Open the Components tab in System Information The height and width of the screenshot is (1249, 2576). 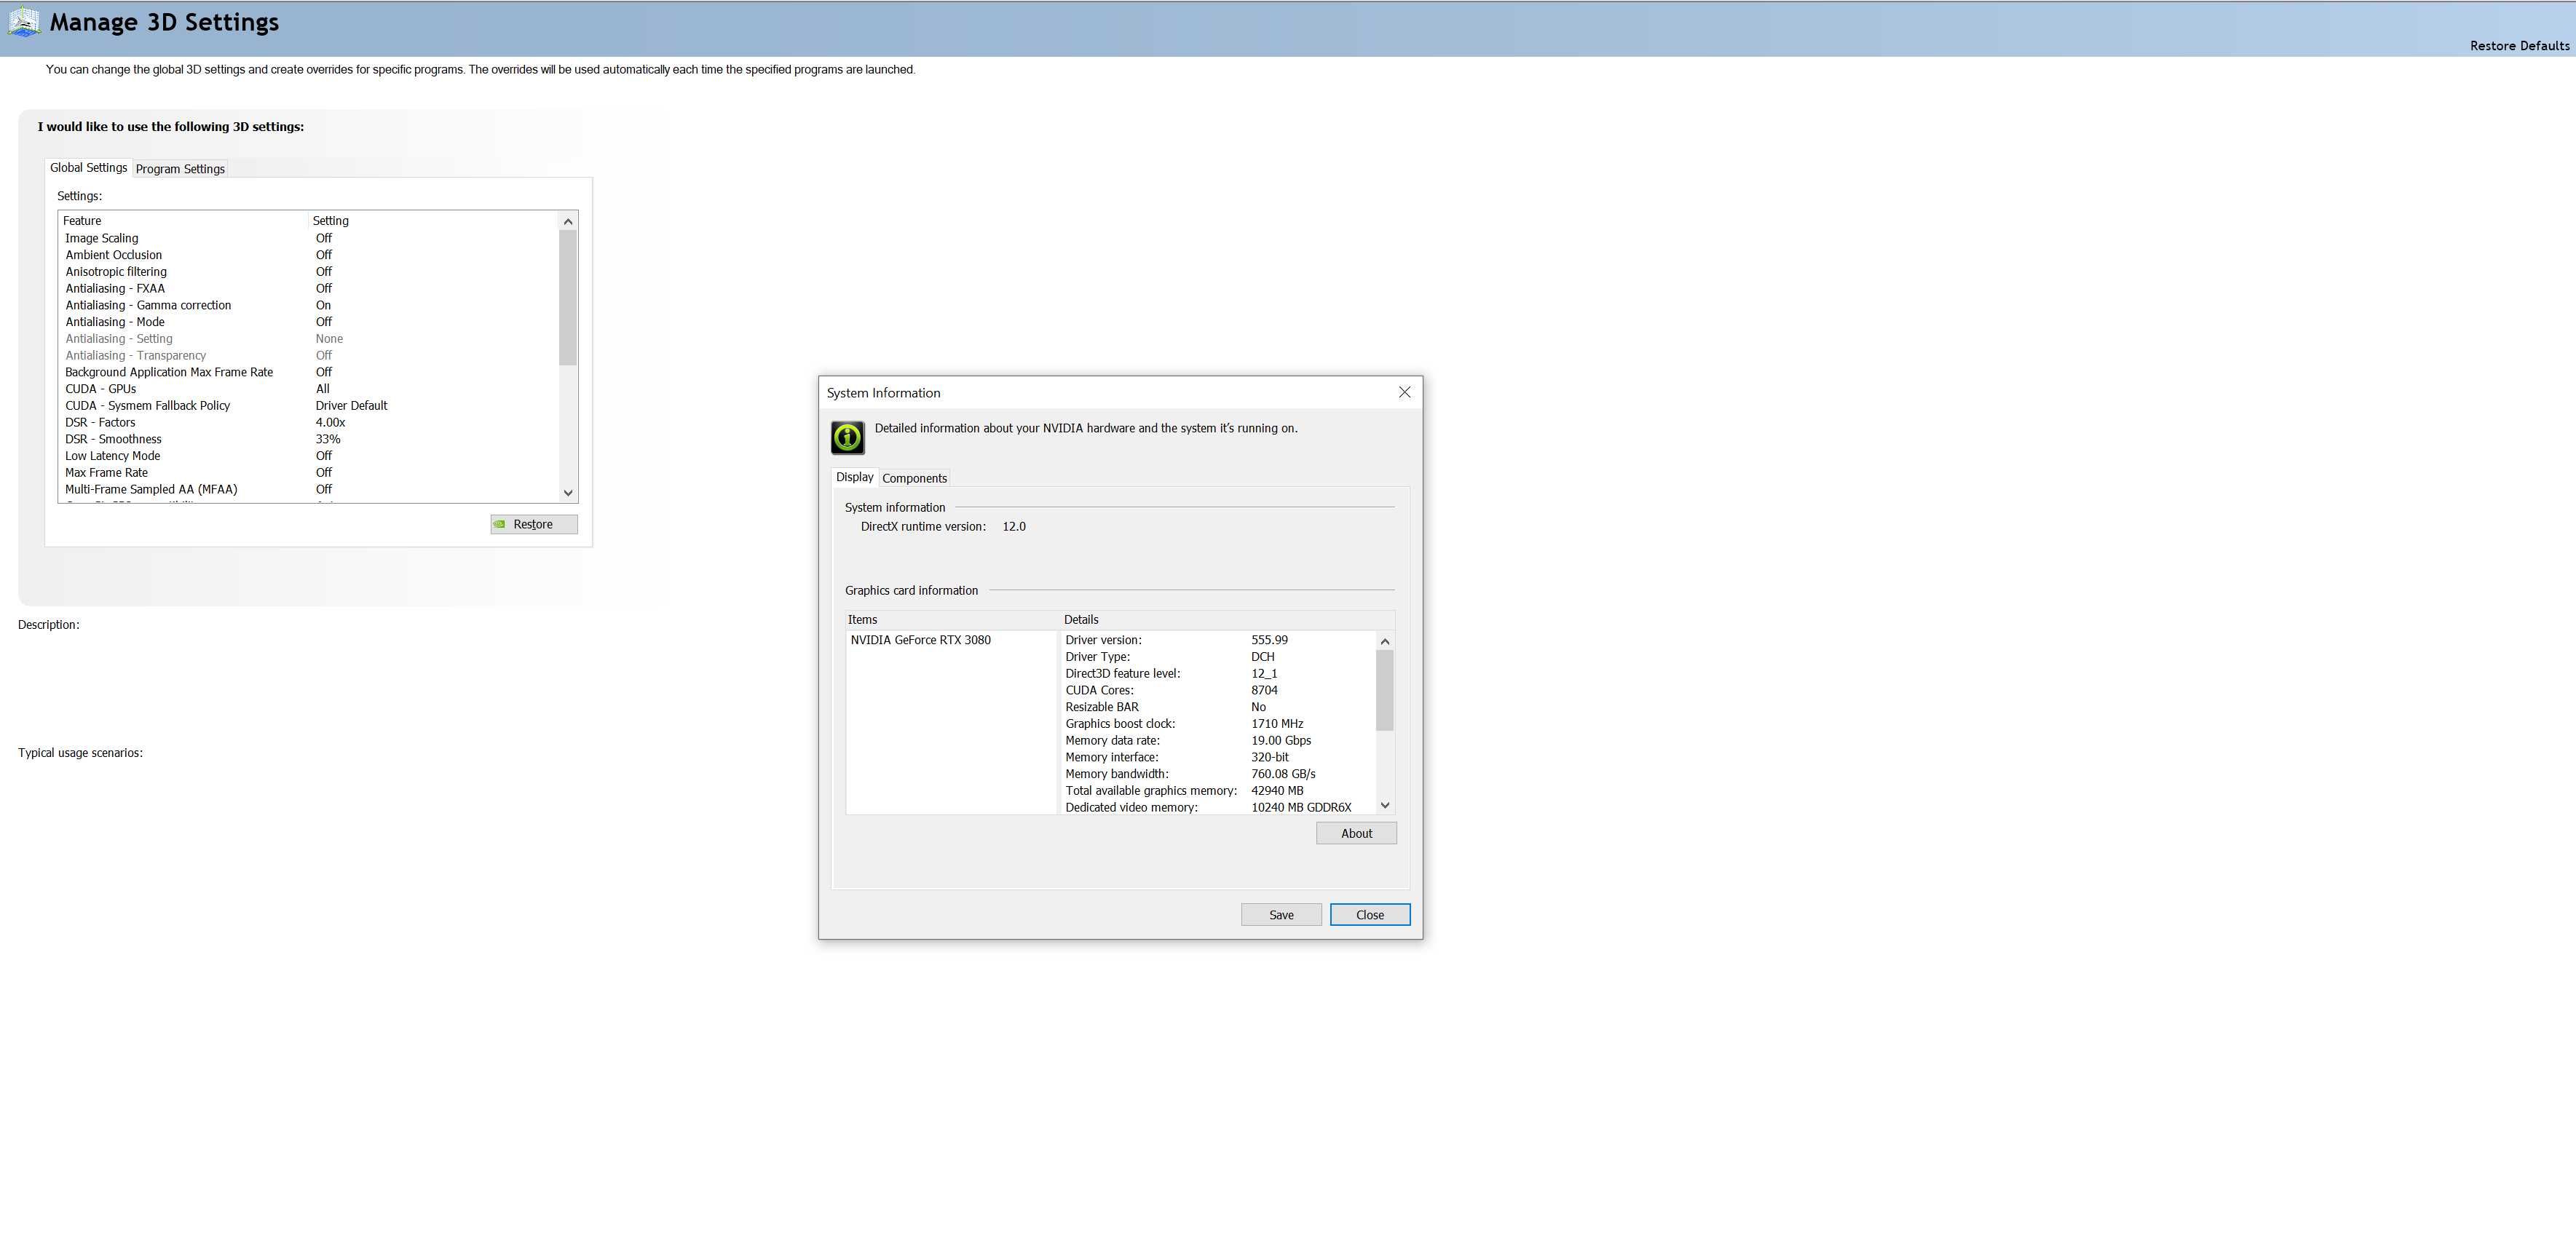(x=914, y=478)
